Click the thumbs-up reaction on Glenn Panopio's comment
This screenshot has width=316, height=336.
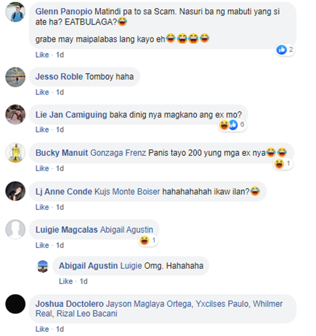click(x=281, y=50)
